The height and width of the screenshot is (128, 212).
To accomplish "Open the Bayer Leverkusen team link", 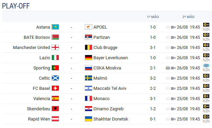I will (x=111, y=58).
